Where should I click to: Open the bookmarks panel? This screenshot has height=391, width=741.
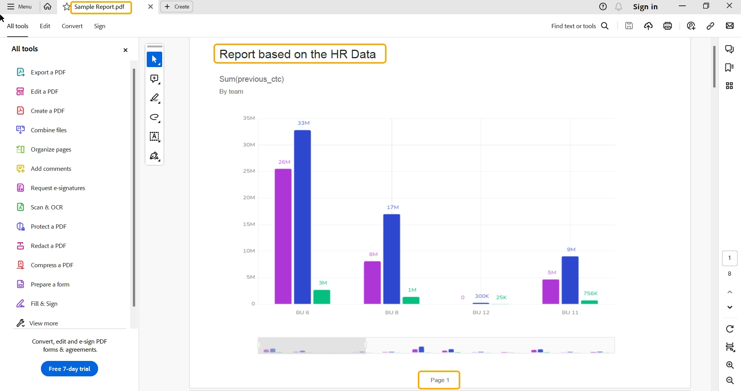[729, 67]
